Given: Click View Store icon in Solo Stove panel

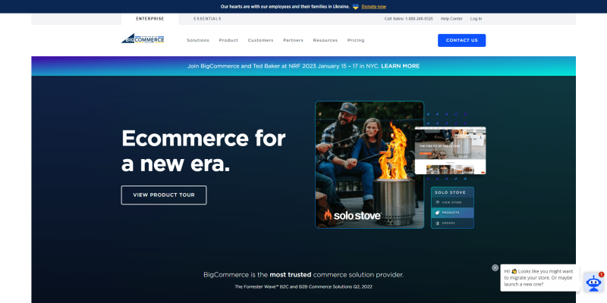Looking at the screenshot, I should [437, 202].
